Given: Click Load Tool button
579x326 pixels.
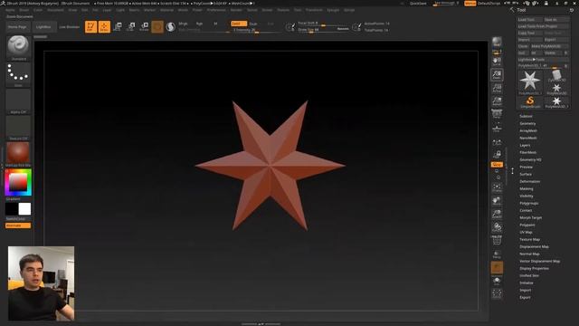Looking at the screenshot, I should point(529,20).
